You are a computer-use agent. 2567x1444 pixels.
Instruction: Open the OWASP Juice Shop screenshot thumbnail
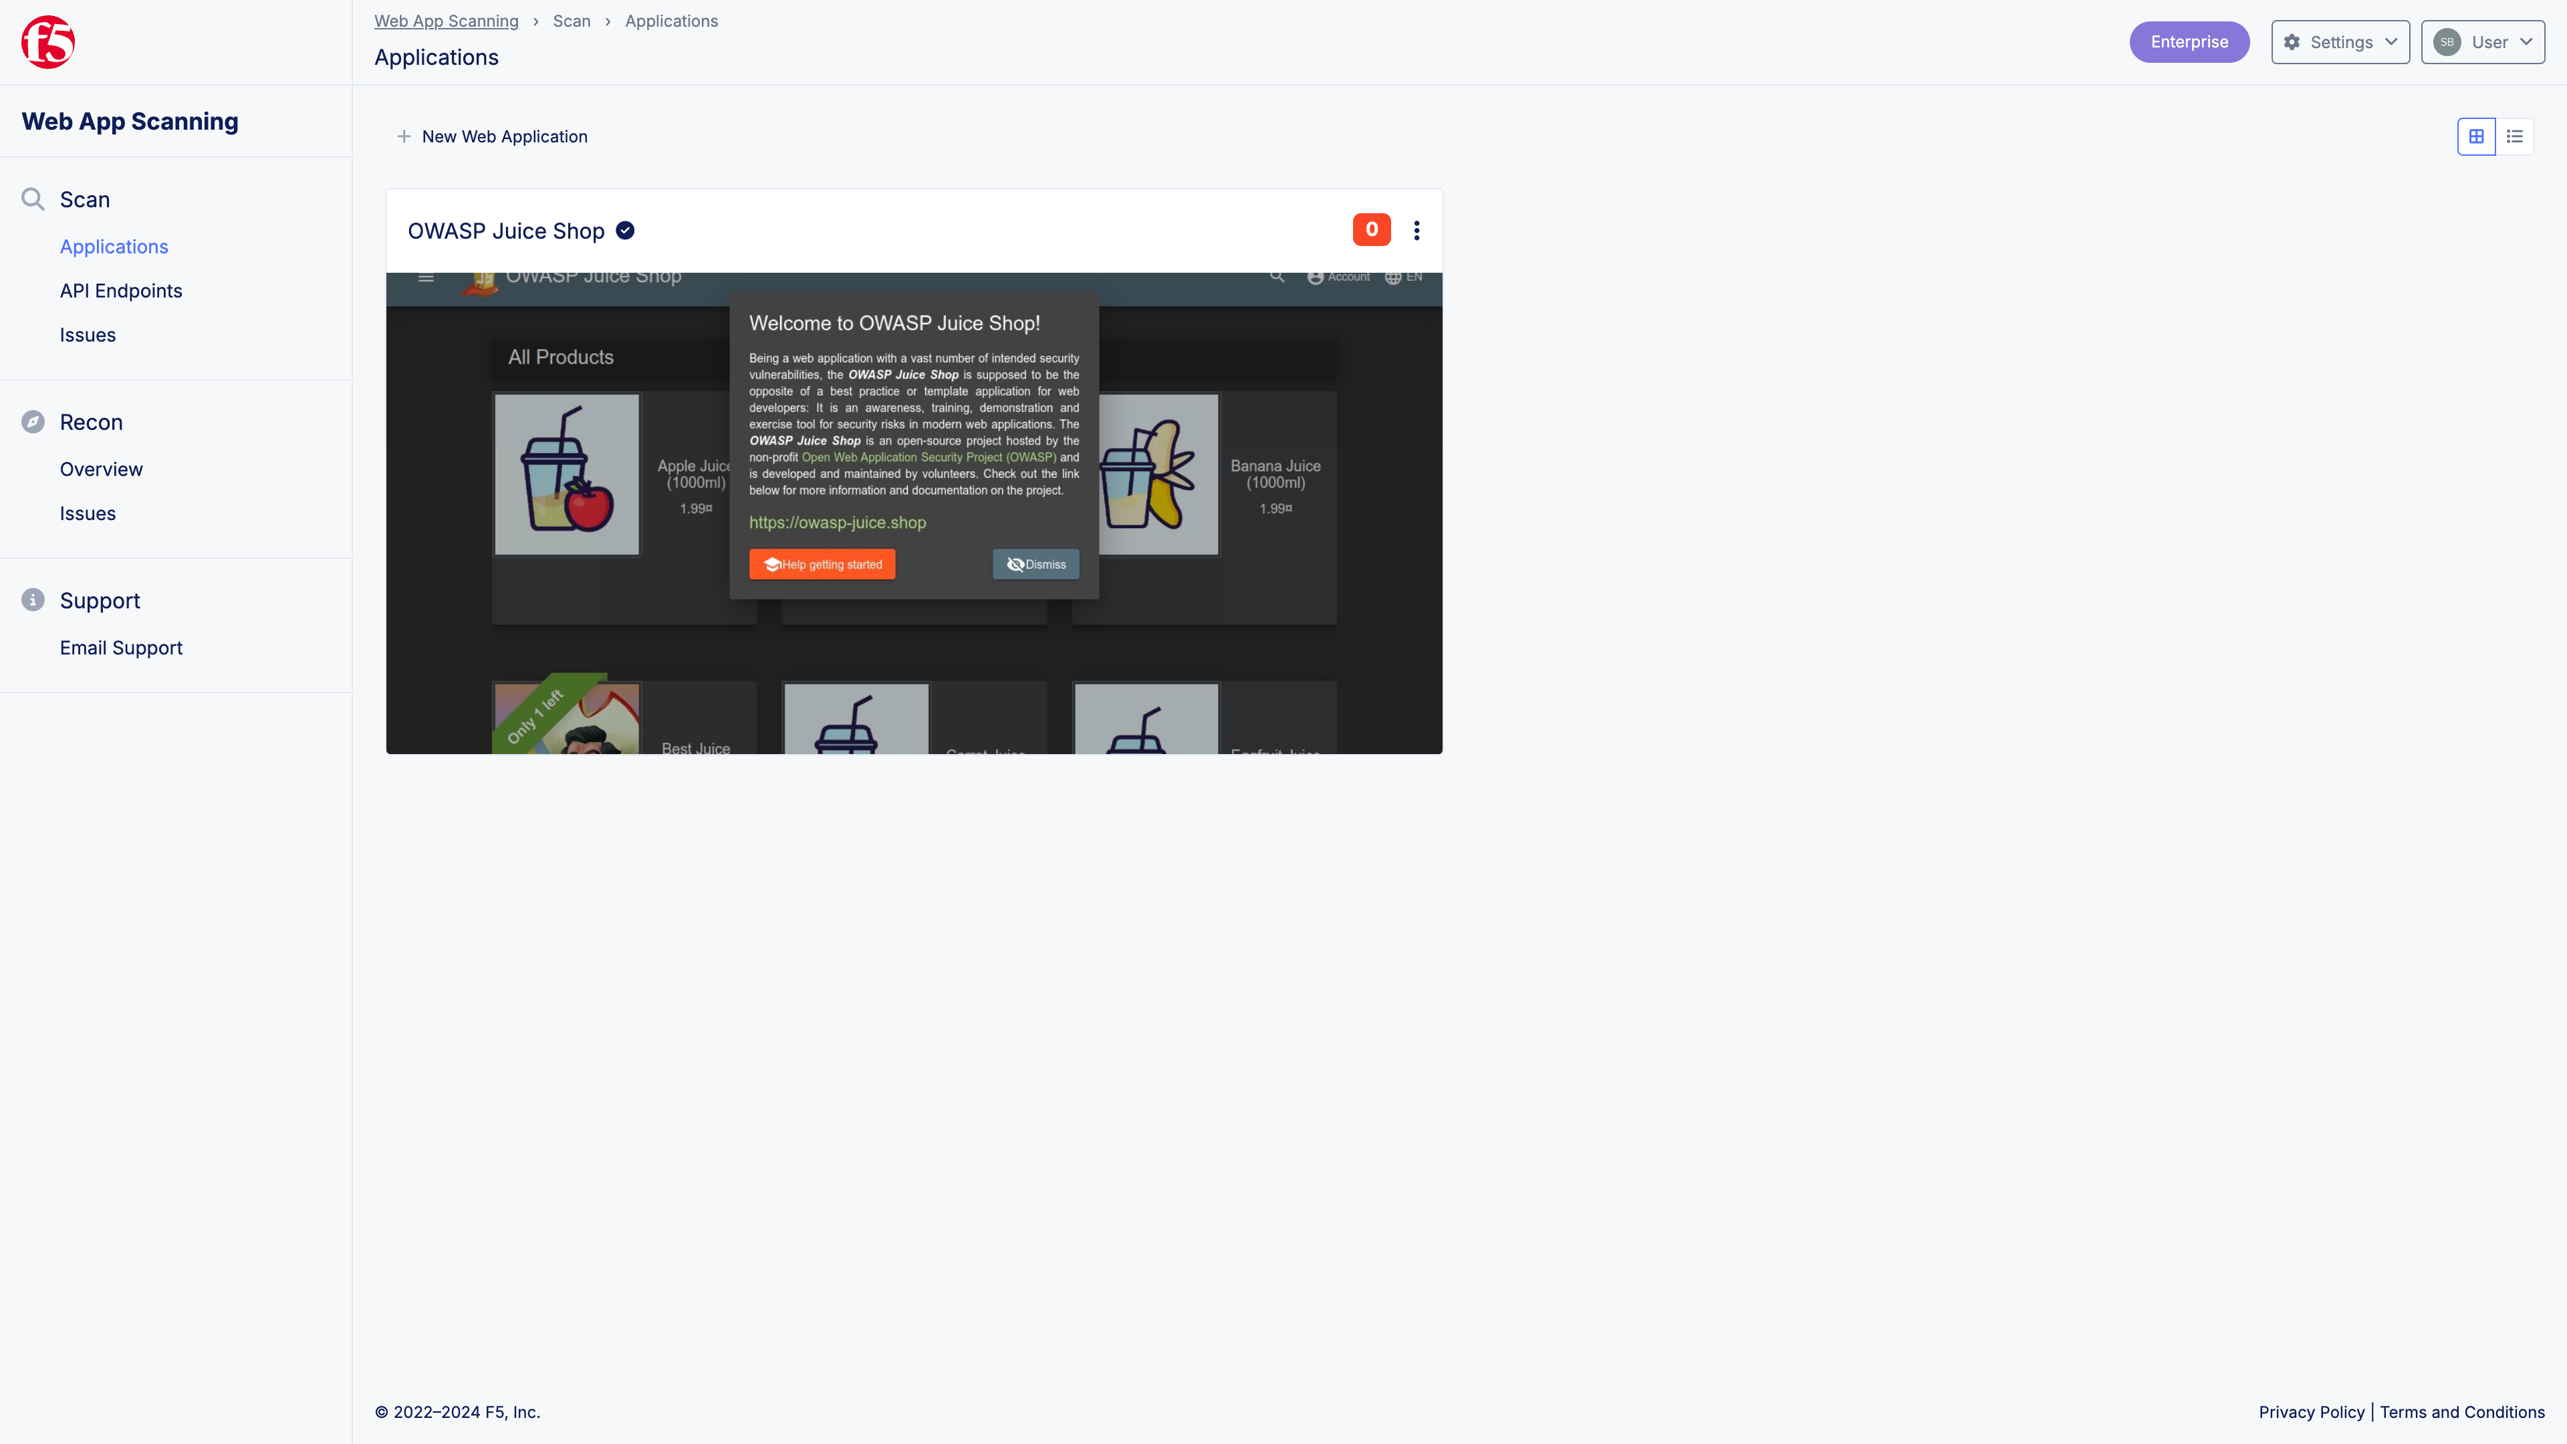pyautogui.click(x=914, y=513)
